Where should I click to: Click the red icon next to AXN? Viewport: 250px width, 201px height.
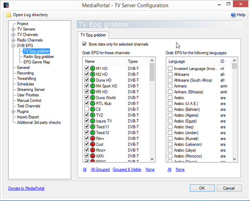[93, 156]
